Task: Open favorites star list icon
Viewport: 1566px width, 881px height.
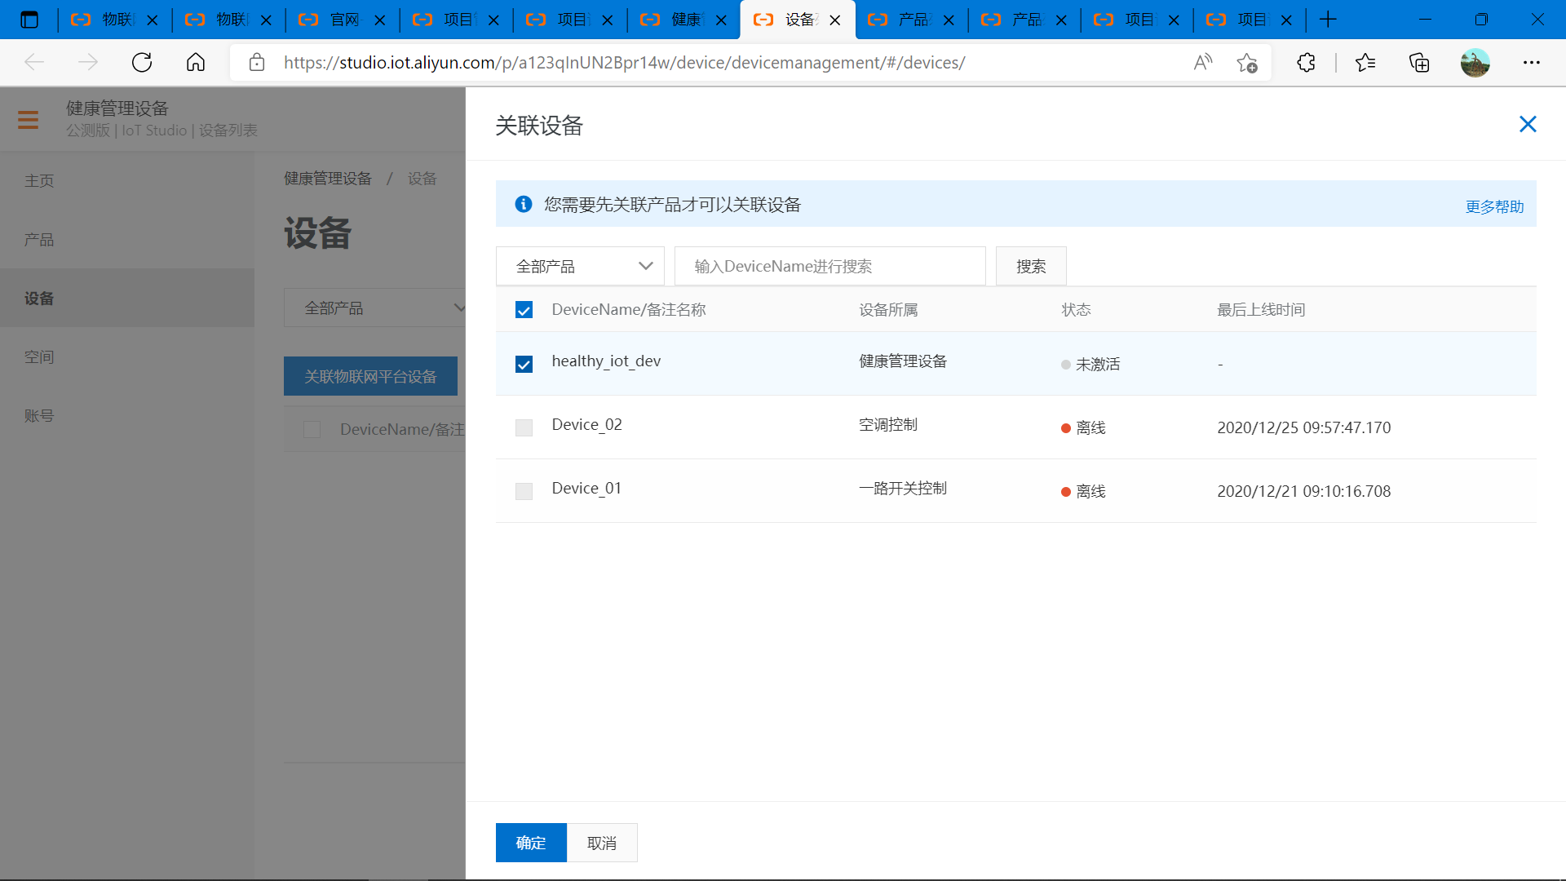Action: 1365,63
